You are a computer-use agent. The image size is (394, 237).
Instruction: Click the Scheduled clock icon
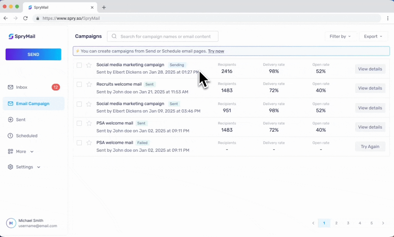pyautogui.click(x=10, y=136)
